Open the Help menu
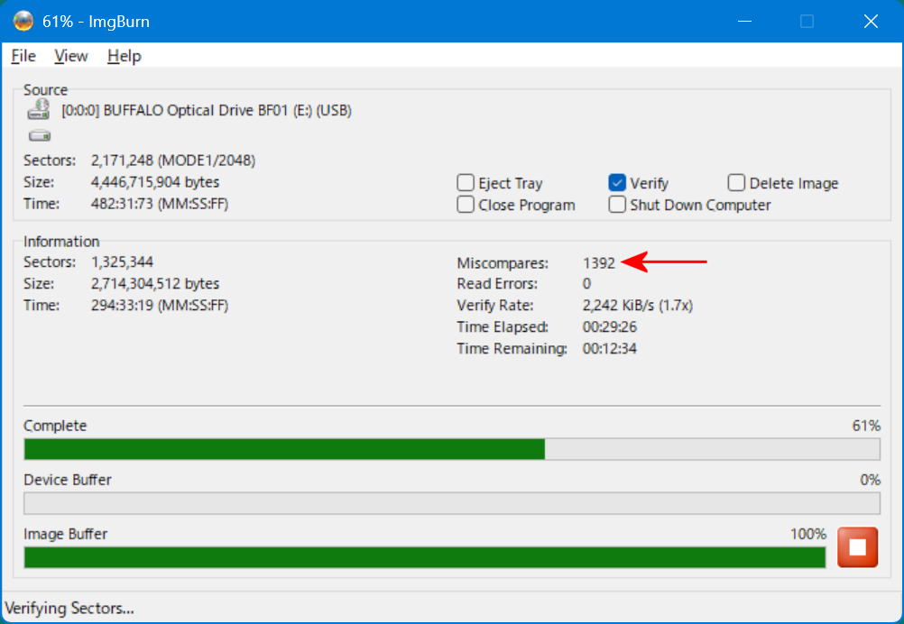The width and height of the screenshot is (904, 624). (124, 56)
